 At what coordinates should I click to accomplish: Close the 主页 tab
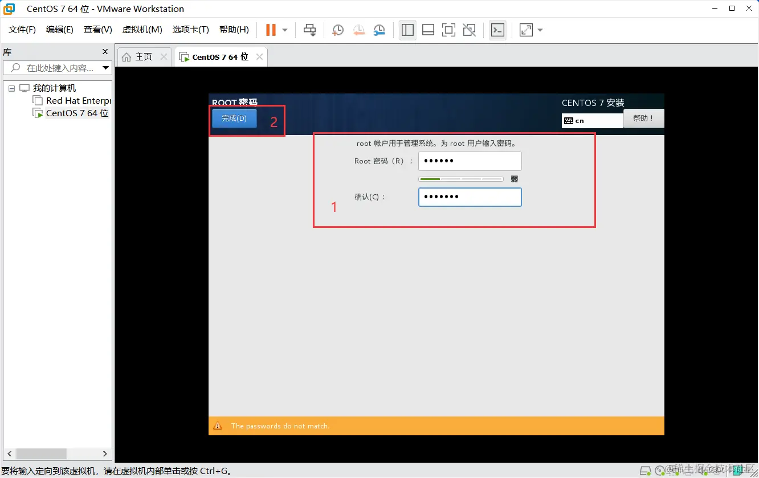[x=164, y=57]
